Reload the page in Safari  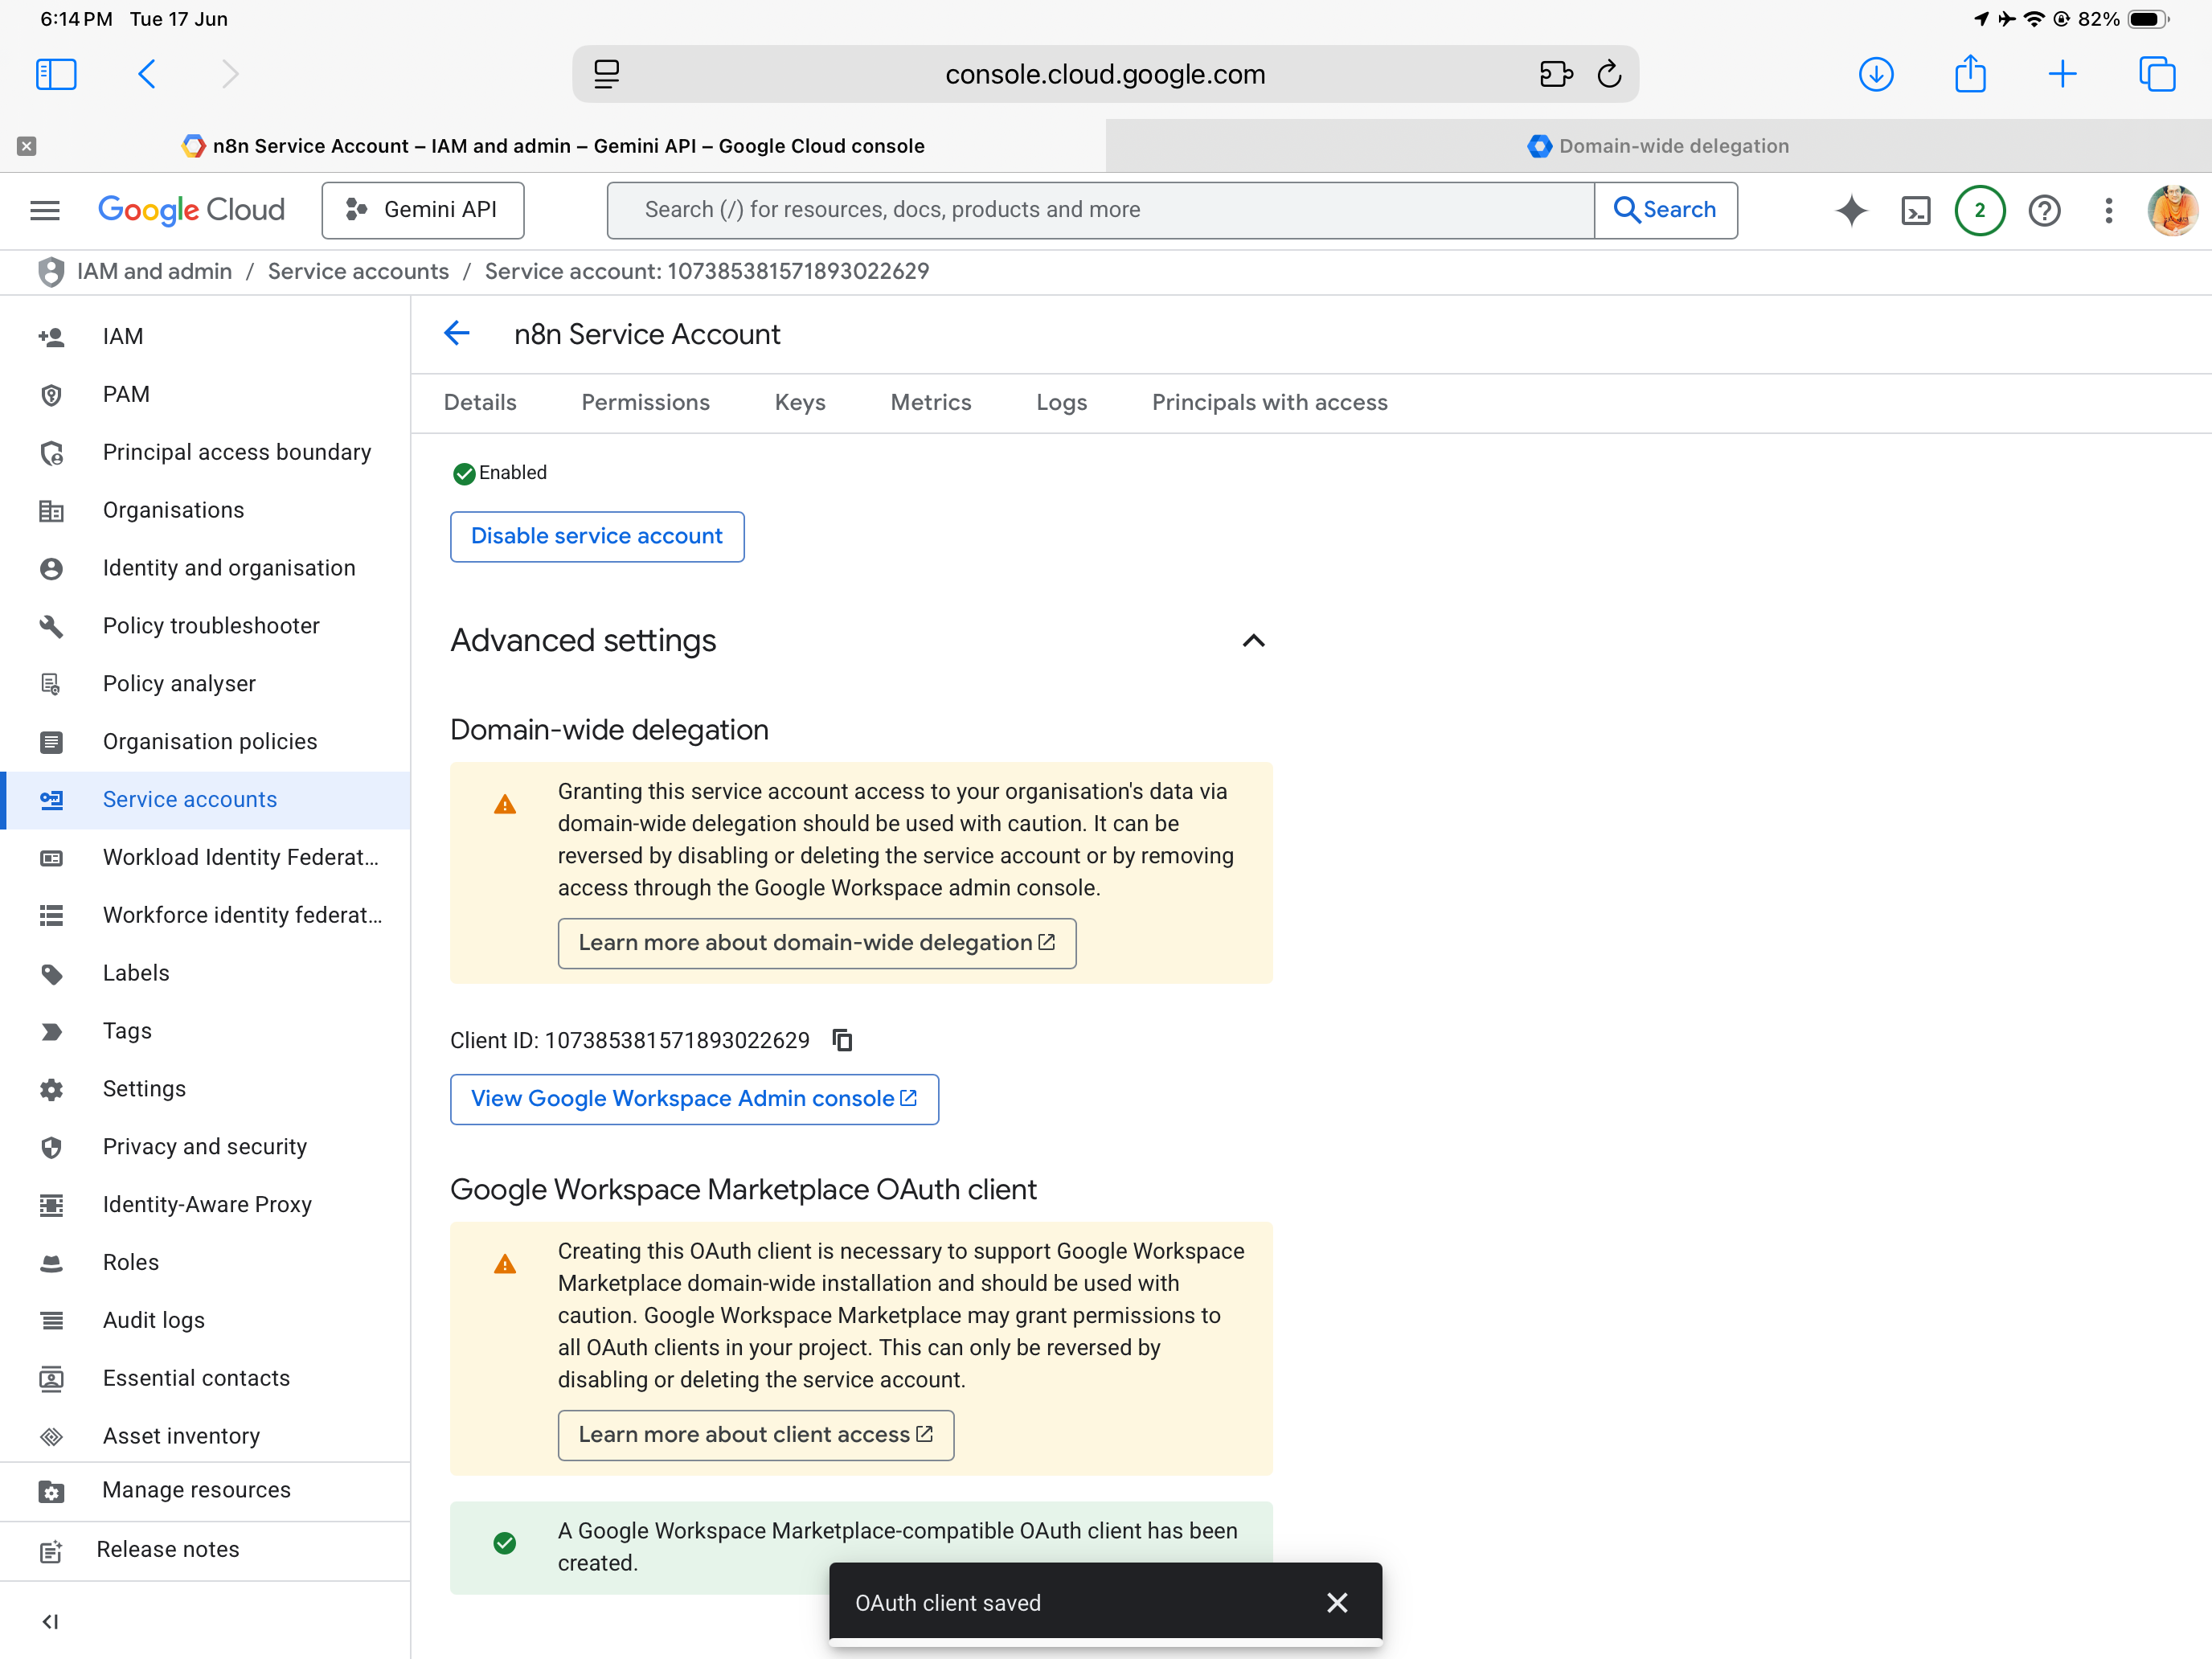click(1609, 74)
